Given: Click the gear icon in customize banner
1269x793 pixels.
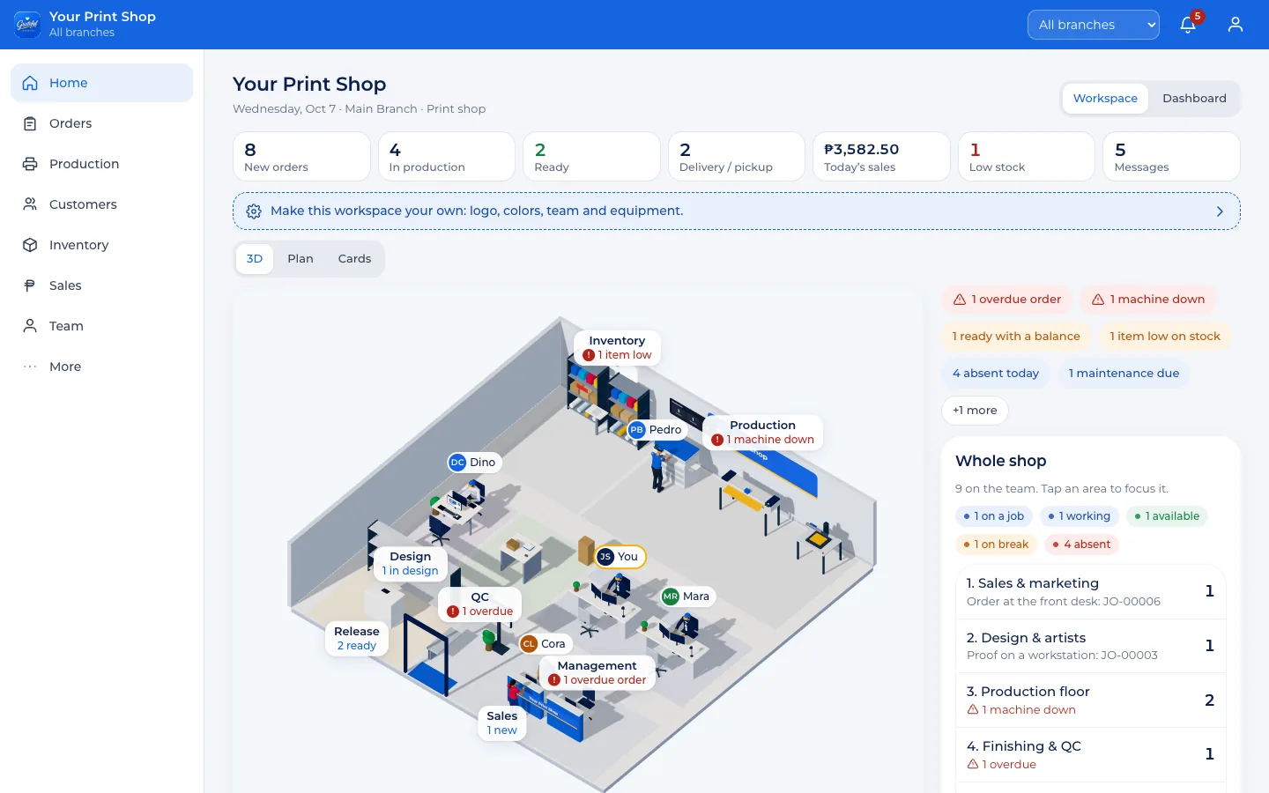Looking at the screenshot, I should [254, 211].
